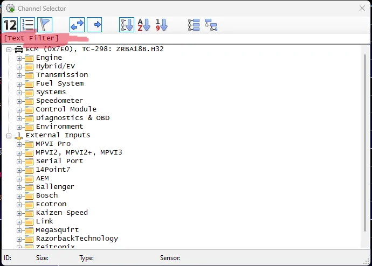This screenshot has height=266, width=372.
Task: Click the single right blue arrow icon
Action: coord(94,25)
